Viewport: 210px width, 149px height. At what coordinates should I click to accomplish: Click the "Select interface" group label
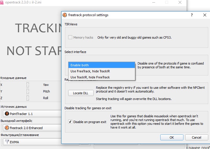tap(75, 52)
